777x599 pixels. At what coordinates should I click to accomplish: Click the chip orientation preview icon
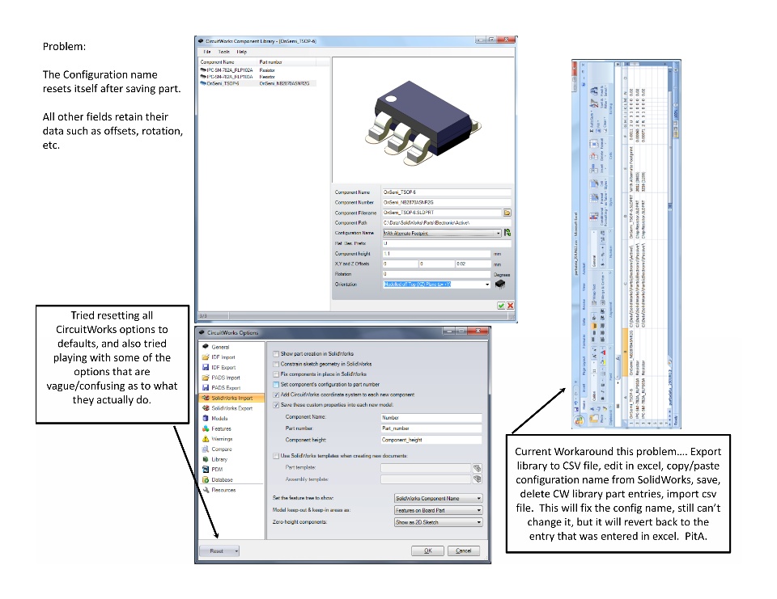pyautogui.click(x=500, y=285)
